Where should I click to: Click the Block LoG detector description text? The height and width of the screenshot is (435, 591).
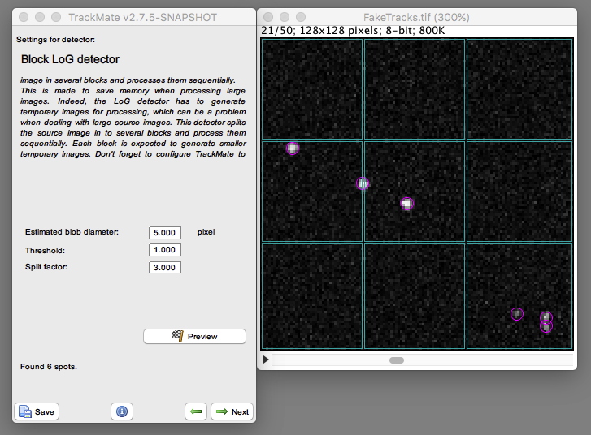point(133,117)
